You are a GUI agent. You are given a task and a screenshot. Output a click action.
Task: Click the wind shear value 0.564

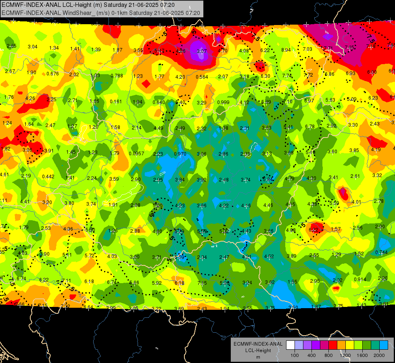point(202,77)
